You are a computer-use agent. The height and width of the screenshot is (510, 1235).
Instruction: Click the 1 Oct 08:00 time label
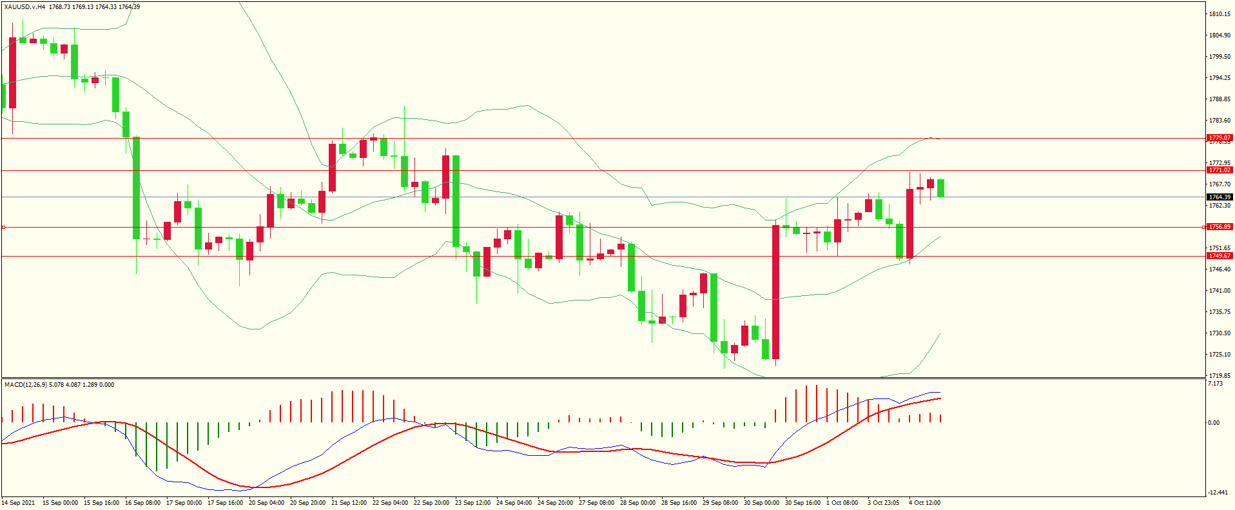[x=842, y=503]
